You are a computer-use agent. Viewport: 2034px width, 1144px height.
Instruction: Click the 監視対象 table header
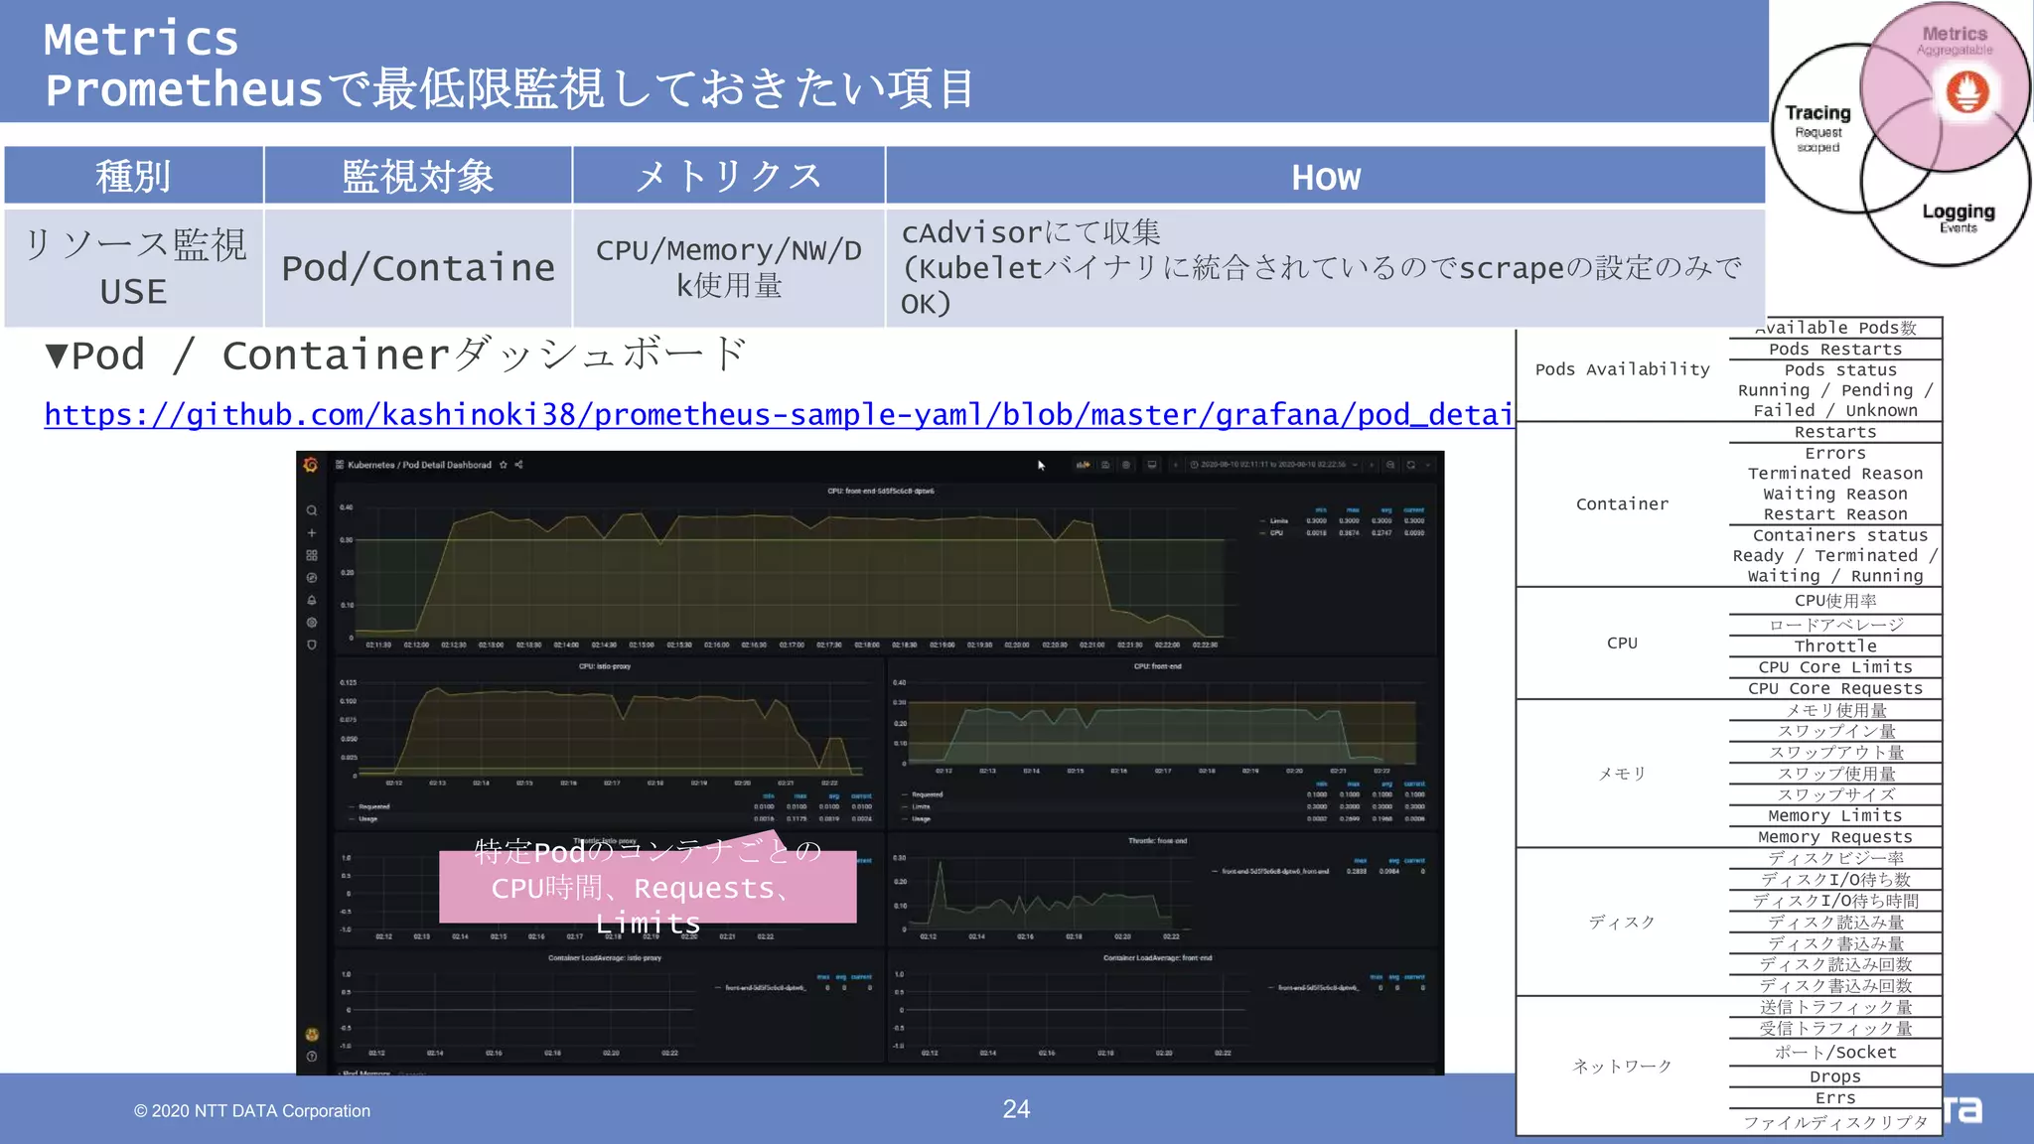click(418, 177)
